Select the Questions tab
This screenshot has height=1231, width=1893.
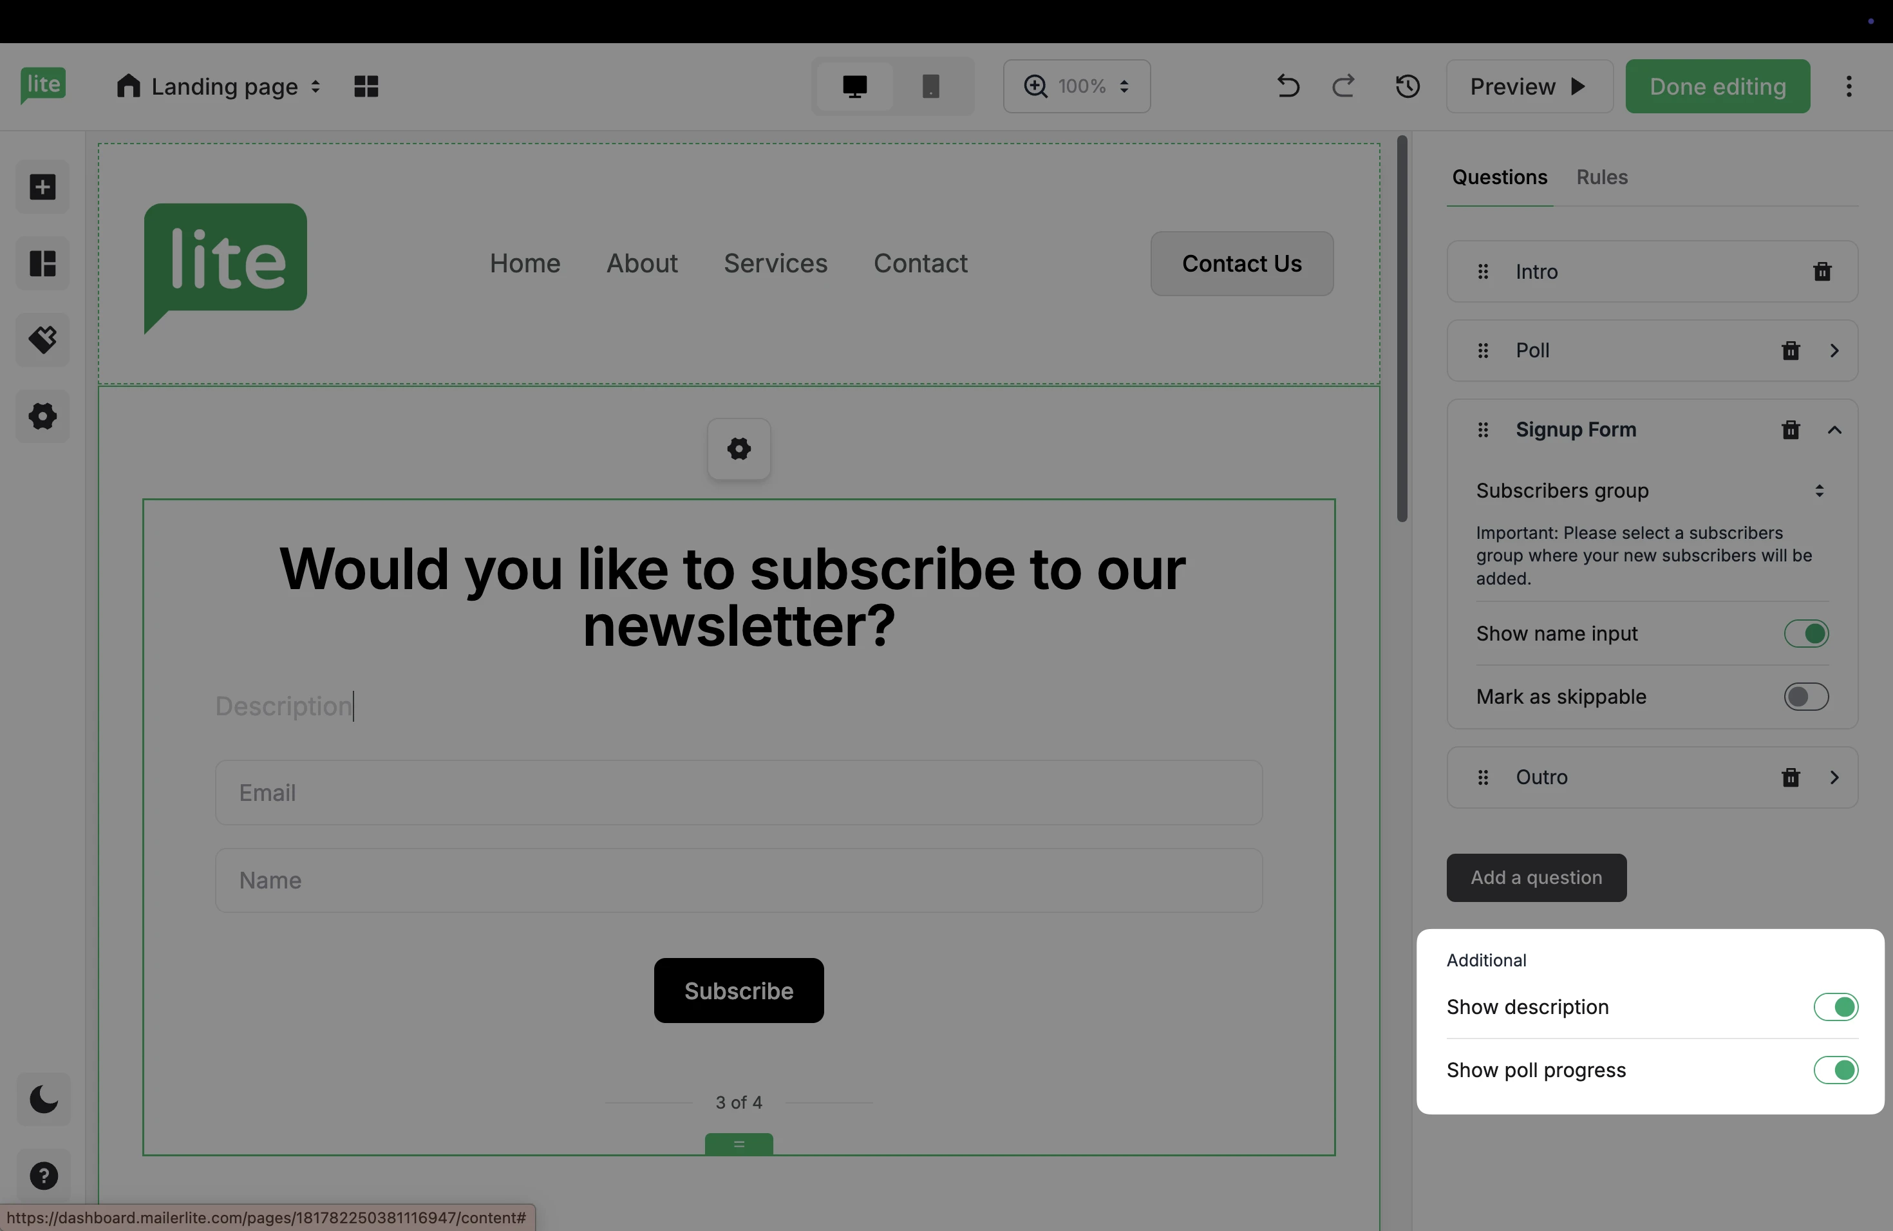point(1500,177)
